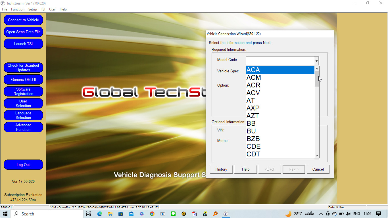Click the Connect to Vehicle button

23,20
